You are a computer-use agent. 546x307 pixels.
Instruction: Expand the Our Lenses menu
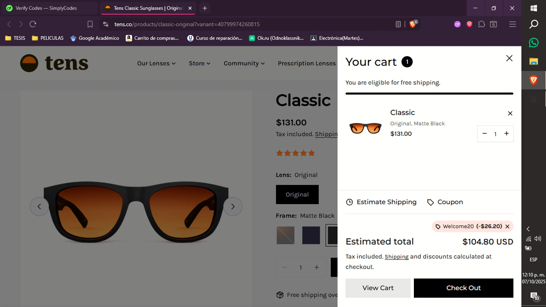click(x=156, y=63)
